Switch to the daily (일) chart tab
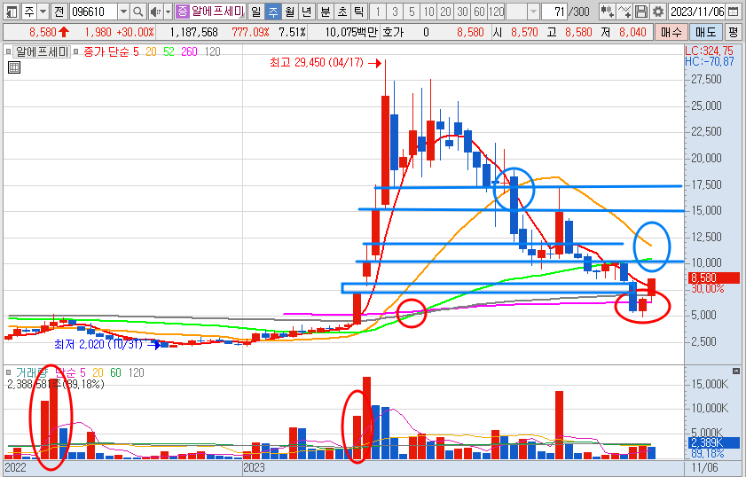746x477 pixels. [256, 12]
